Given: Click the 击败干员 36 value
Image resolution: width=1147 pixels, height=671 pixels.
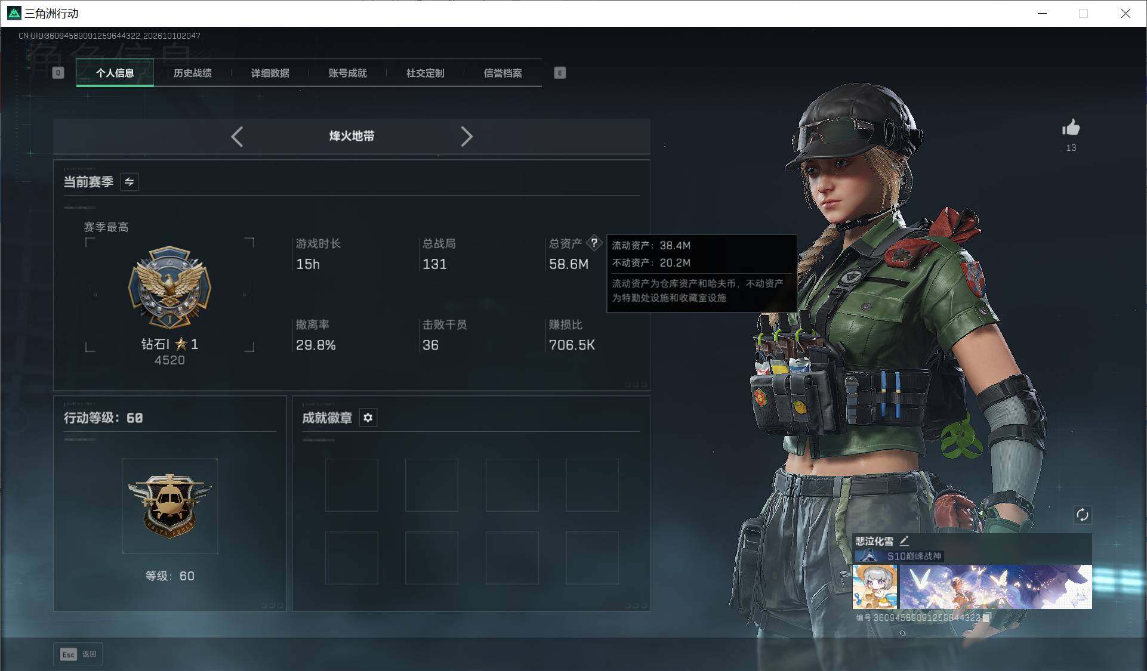Looking at the screenshot, I should tap(430, 345).
